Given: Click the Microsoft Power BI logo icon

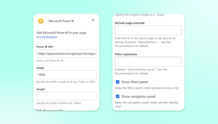Looking at the screenshot, I should pyautogui.click(x=41, y=21).
